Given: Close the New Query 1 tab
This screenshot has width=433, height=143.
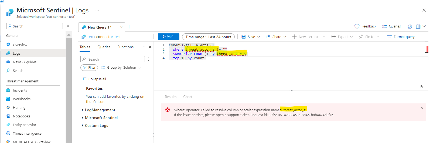Looking at the screenshot, I should pos(121,27).
